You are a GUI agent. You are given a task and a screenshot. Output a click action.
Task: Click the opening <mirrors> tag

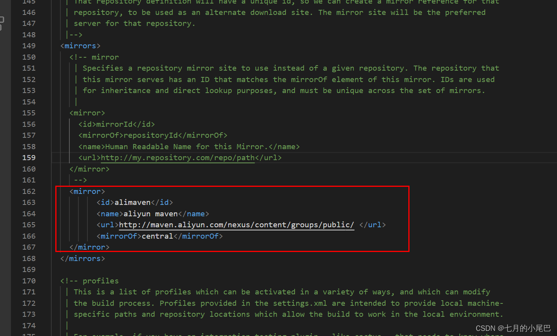click(80, 46)
